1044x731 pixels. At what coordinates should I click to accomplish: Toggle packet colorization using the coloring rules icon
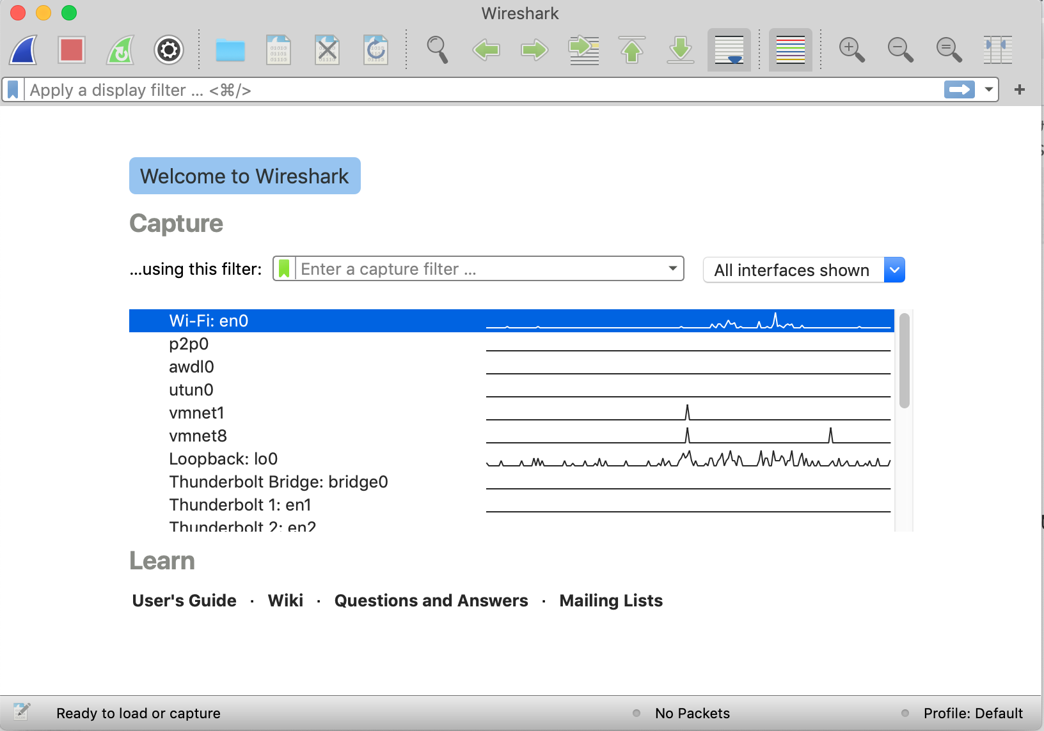click(x=791, y=50)
